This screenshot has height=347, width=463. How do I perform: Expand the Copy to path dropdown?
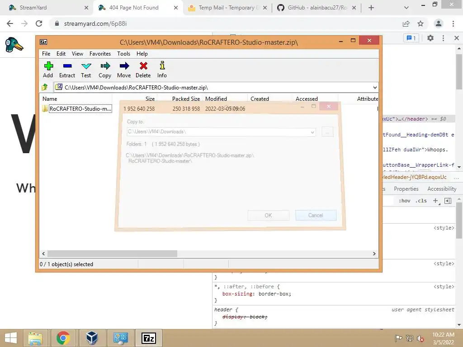click(x=312, y=132)
